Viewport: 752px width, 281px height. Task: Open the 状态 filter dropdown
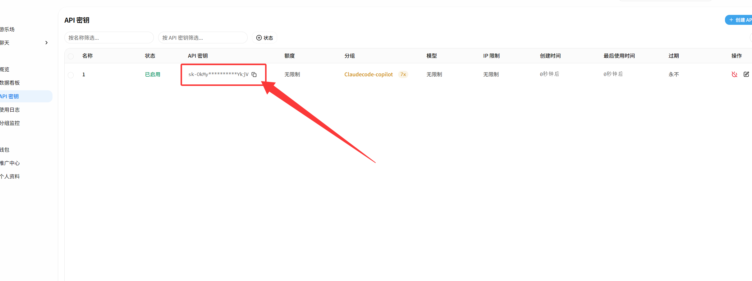264,38
